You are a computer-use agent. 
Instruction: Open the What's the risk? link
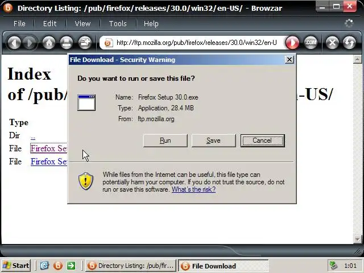click(x=193, y=189)
